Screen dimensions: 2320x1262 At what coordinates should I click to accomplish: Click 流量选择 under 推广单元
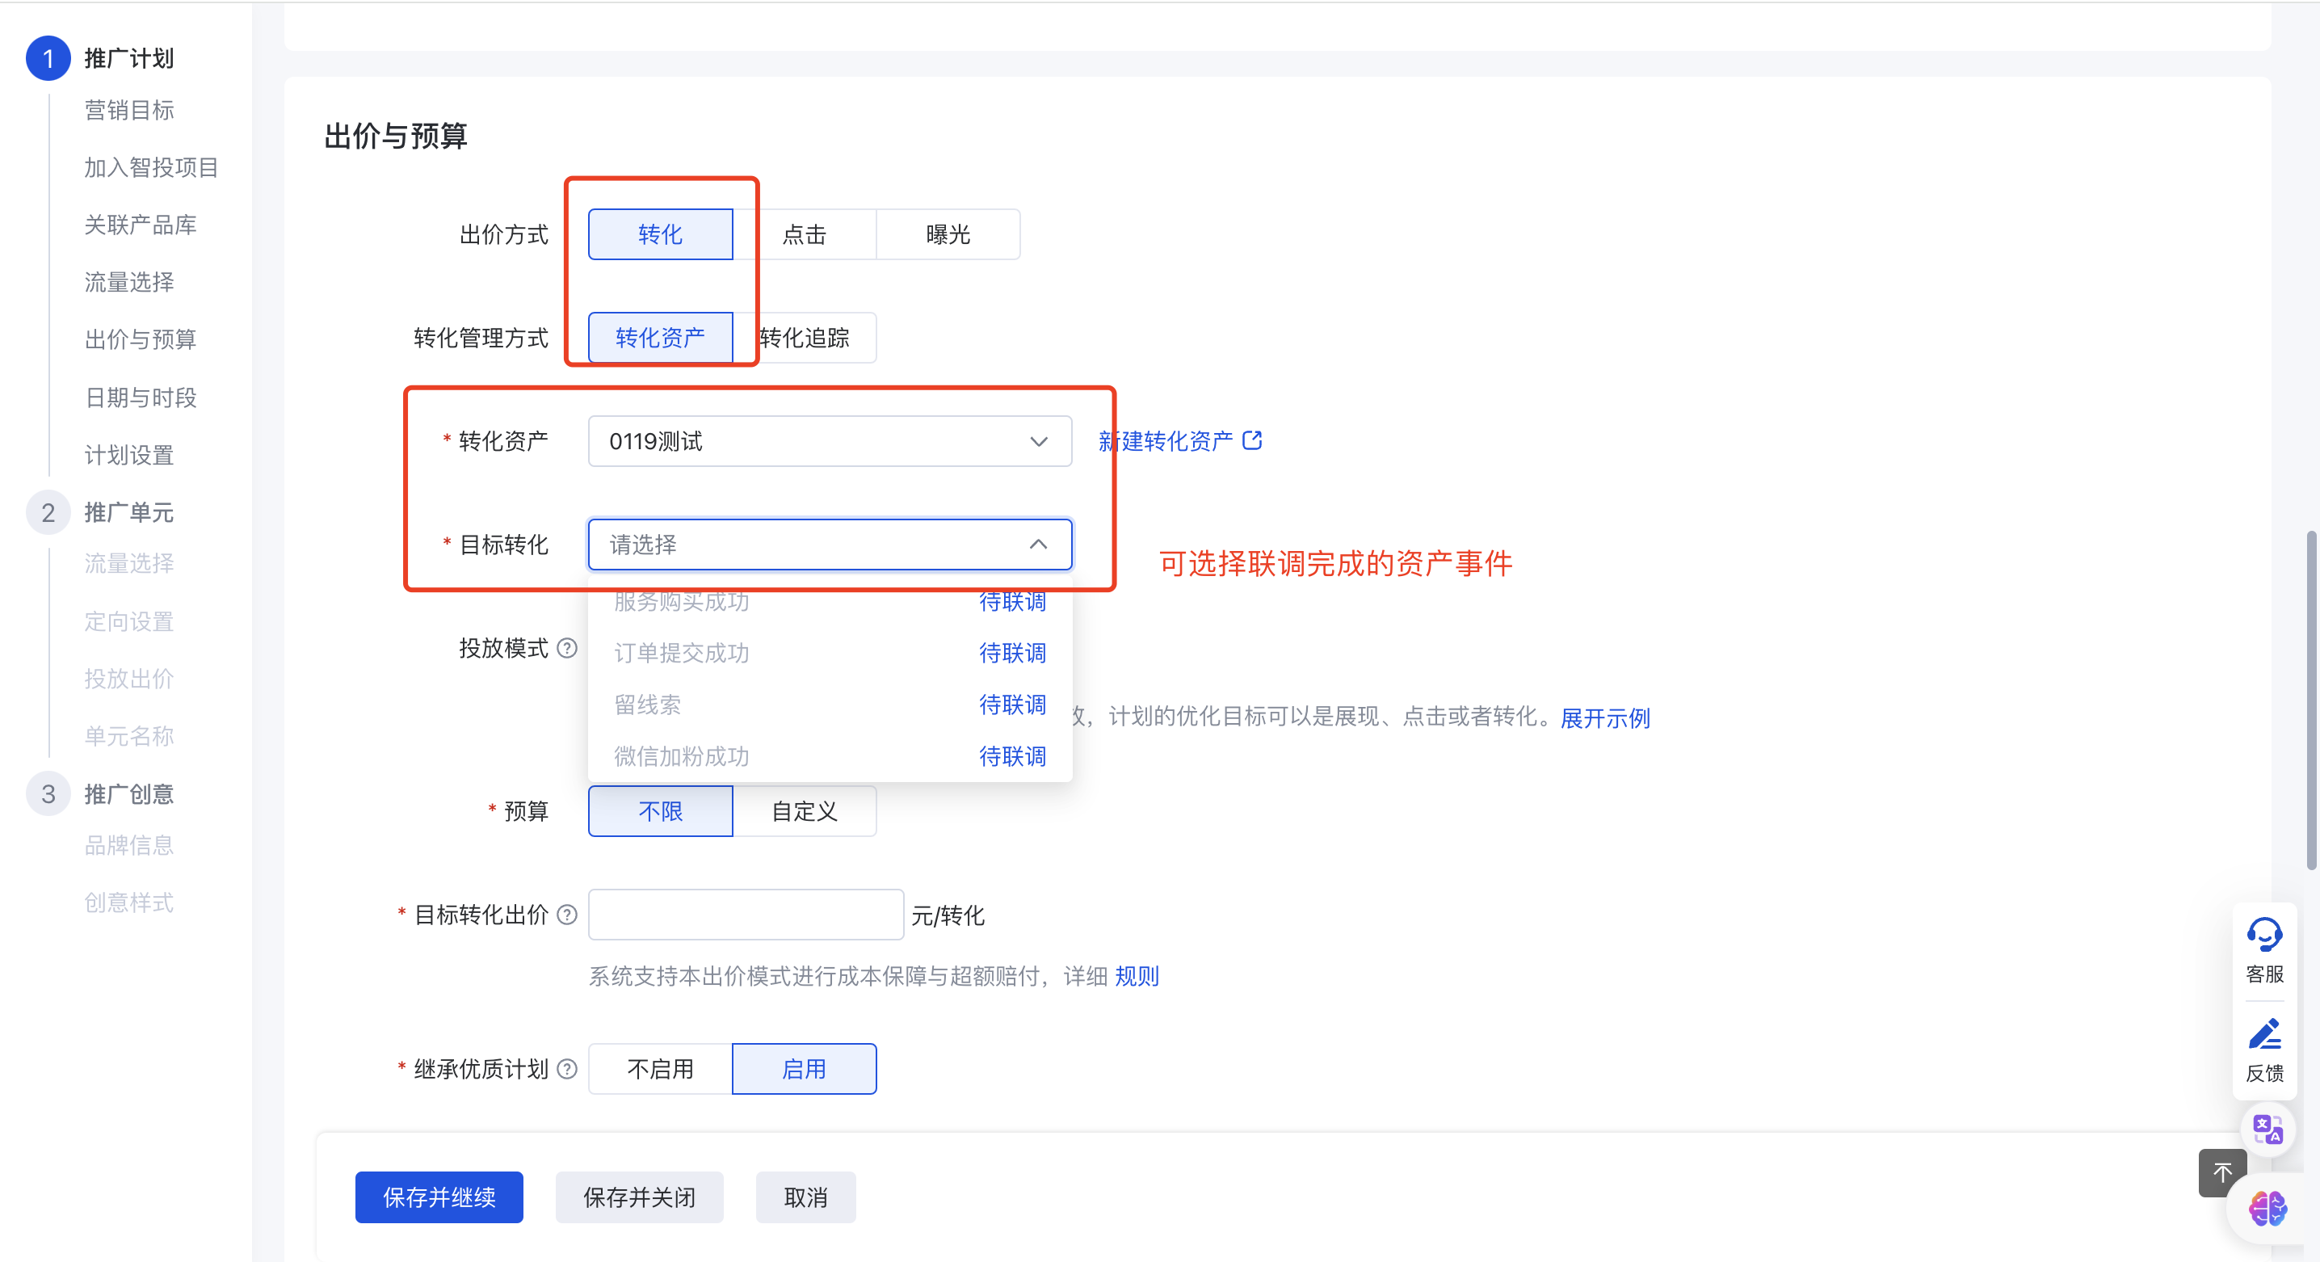click(x=128, y=563)
